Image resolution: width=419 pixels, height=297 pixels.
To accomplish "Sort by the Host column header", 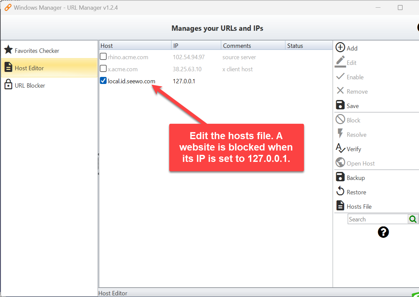I will point(135,46).
